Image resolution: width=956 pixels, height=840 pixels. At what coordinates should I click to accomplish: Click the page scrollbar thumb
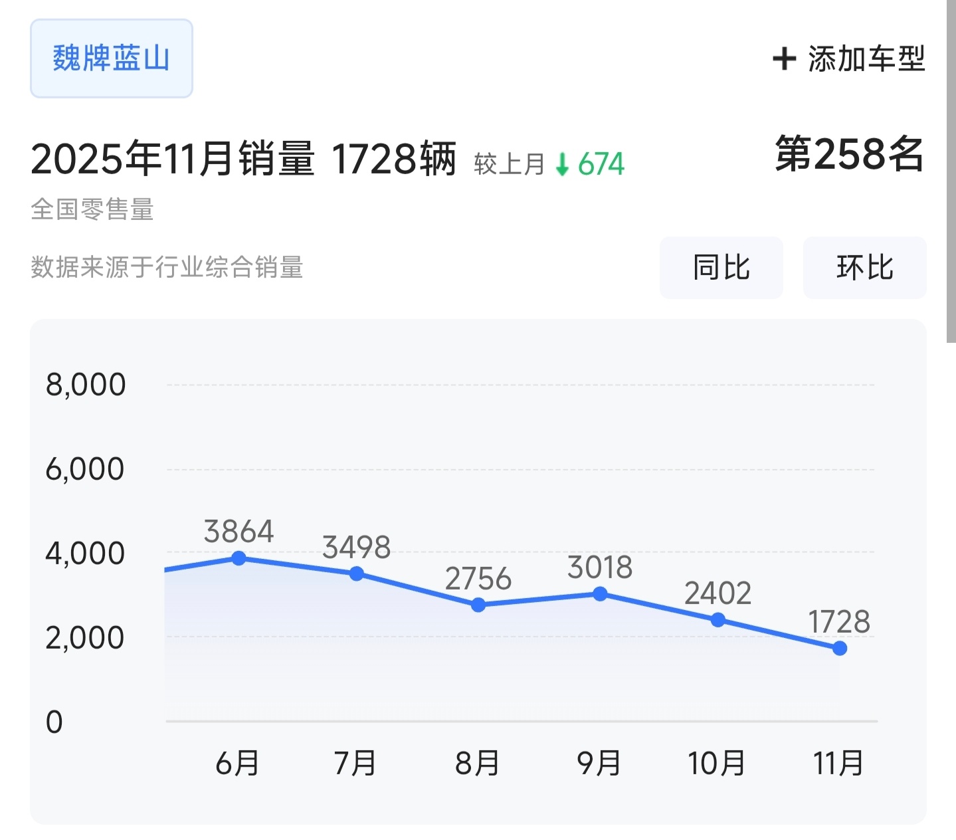(951, 171)
